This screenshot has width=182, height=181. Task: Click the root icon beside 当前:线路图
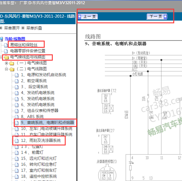[1, 39]
